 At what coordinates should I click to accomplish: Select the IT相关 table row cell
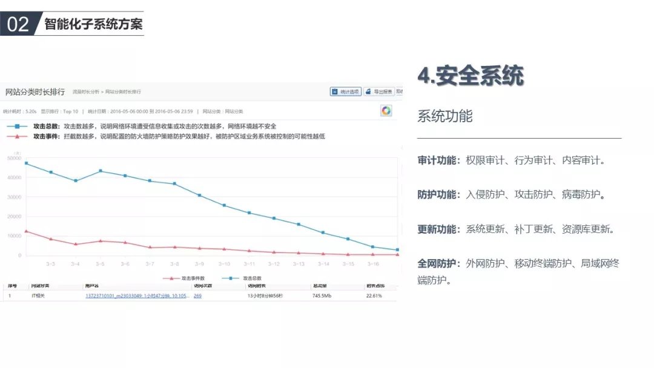[38, 296]
